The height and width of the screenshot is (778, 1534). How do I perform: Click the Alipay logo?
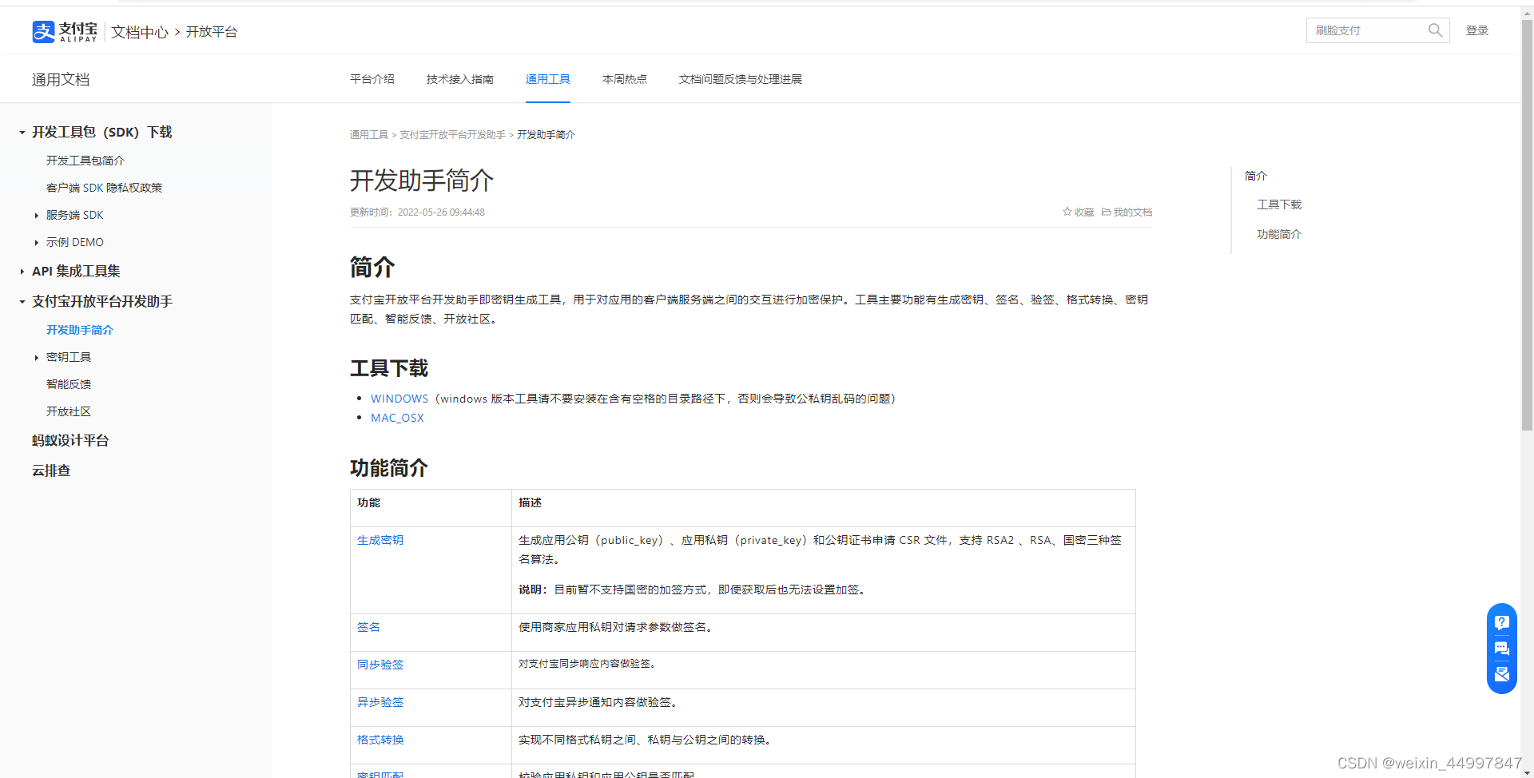pos(64,31)
